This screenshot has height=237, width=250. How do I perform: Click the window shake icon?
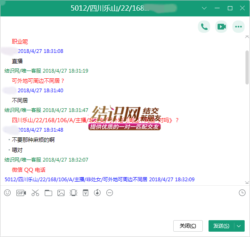(73, 193)
